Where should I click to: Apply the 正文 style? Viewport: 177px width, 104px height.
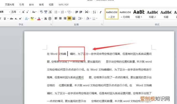tap(112, 14)
